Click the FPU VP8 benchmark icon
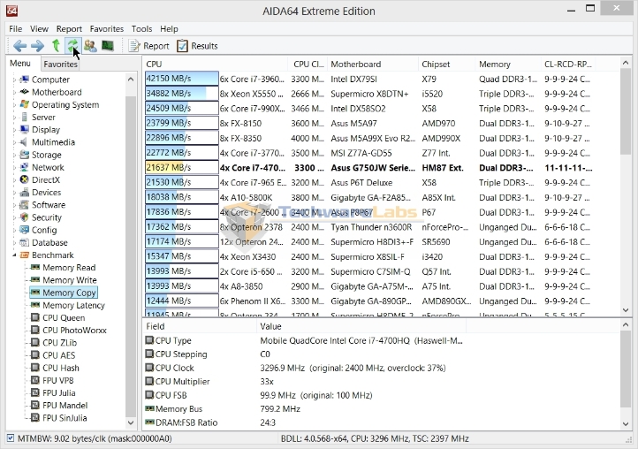Viewport: 638px width, 449px height. pyautogui.click(x=35, y=380)
